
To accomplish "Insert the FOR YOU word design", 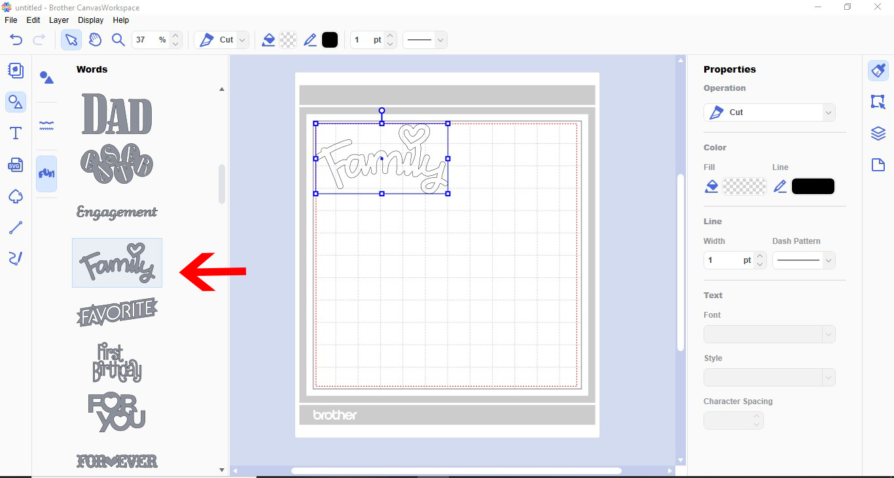I will tap(117, 412).
